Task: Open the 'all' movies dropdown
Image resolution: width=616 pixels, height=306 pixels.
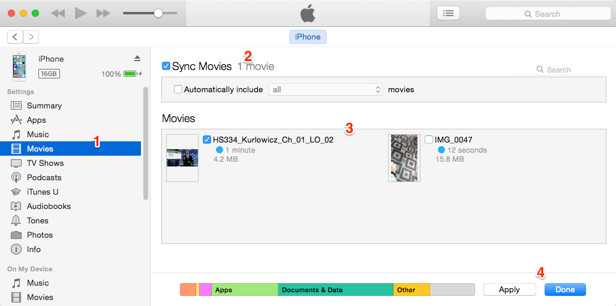Action: point(326,89)
